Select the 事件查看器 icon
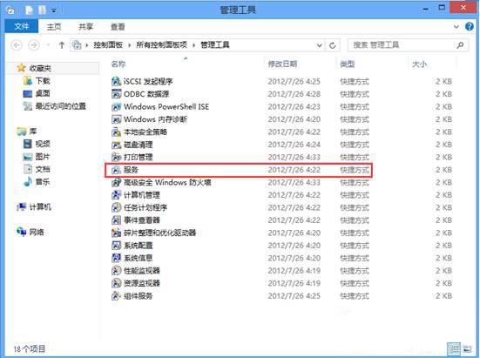The width and height of the screenshot is (480, 358). (117, 220)
